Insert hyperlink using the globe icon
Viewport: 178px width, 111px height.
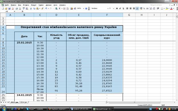[x=56, y=9]
